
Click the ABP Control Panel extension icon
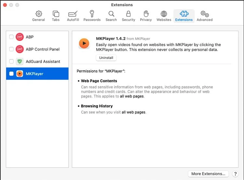click(x=20, y=49)
